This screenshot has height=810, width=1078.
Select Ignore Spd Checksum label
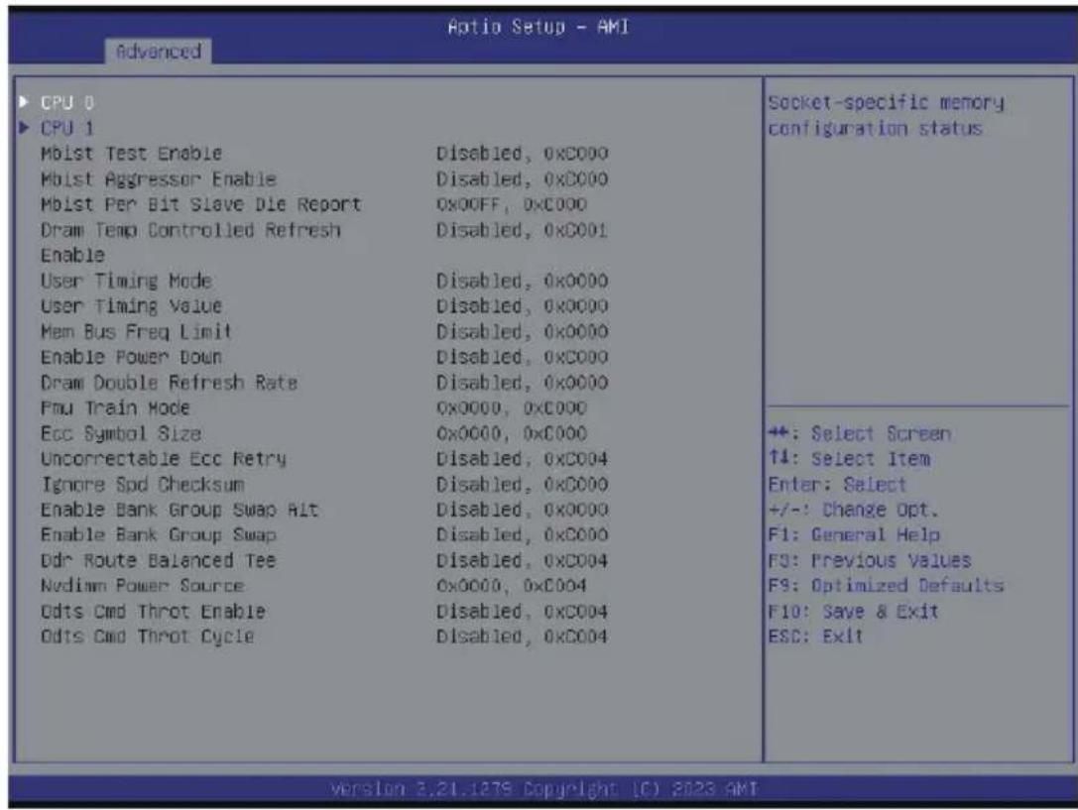[x=143, y=484]
